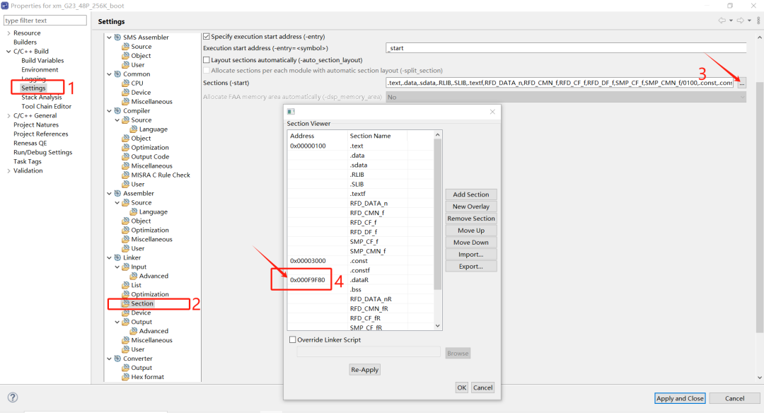Viewport: 764px width, 413px height.
Task: Select the RFD_DATA_n section row
Action: coord(361,203)
